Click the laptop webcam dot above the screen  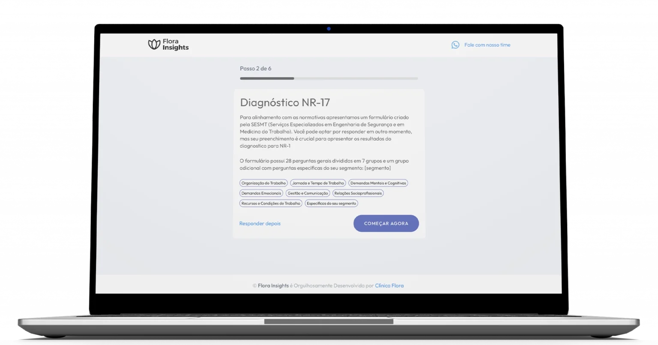coord(329,29)
